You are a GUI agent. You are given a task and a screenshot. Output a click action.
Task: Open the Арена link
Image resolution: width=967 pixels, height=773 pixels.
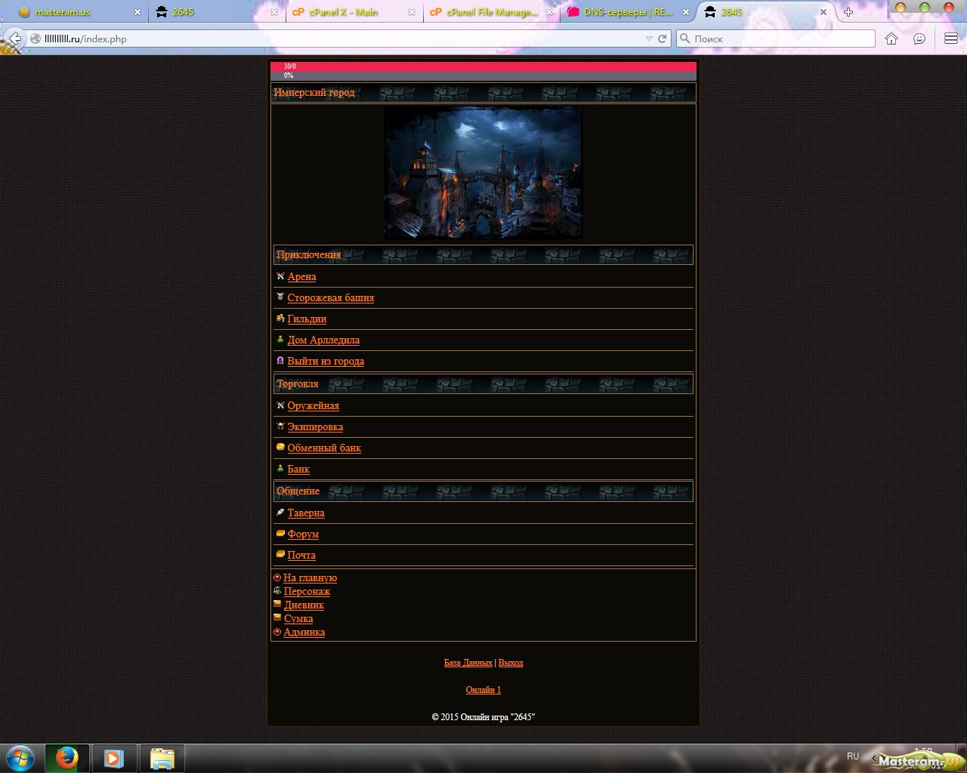(301, 277)
